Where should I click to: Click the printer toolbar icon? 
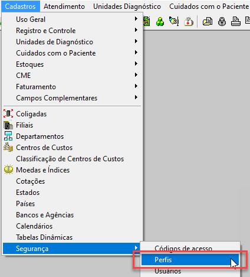[x=236, y=21]
